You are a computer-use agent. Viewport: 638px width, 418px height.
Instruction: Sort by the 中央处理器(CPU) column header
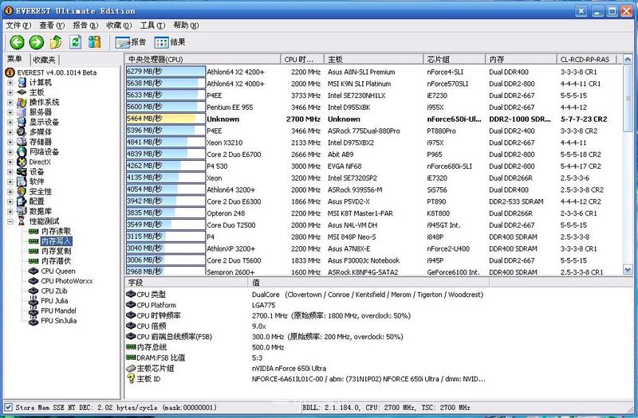(203, 59)
